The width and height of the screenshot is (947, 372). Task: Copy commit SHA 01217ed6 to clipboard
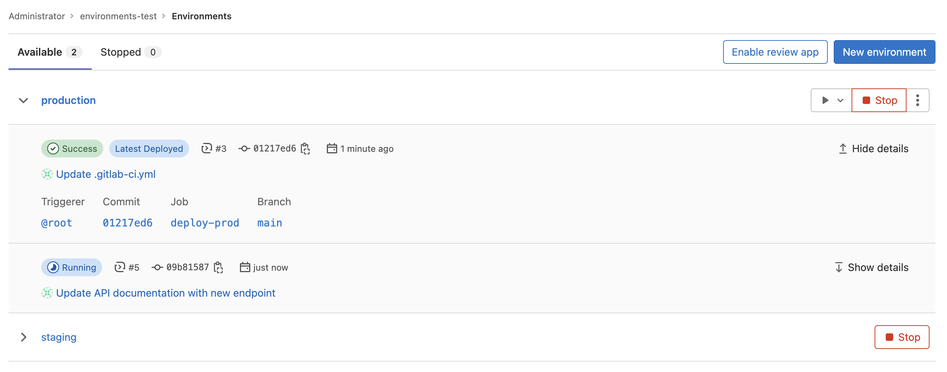tap(306, 149)
